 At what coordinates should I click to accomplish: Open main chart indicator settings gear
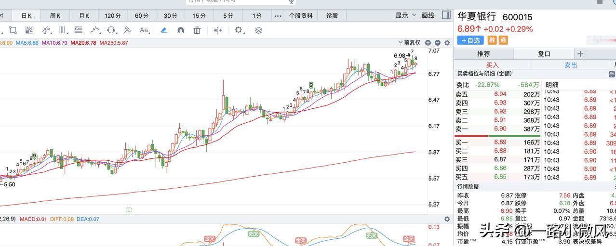coord(447,43)
